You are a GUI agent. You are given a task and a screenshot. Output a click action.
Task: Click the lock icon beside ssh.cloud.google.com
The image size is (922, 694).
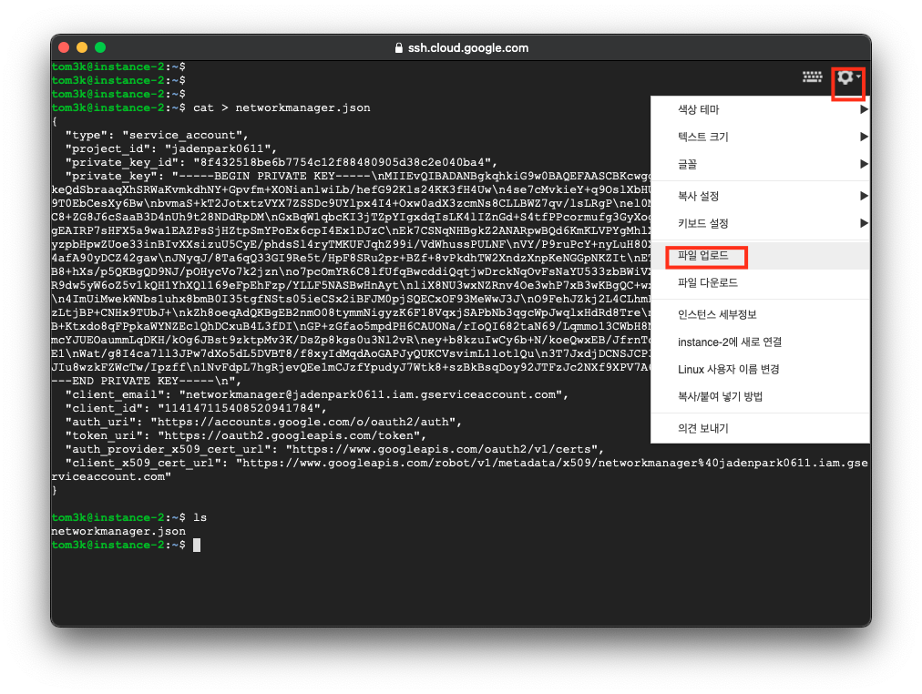tap(399, 47)
